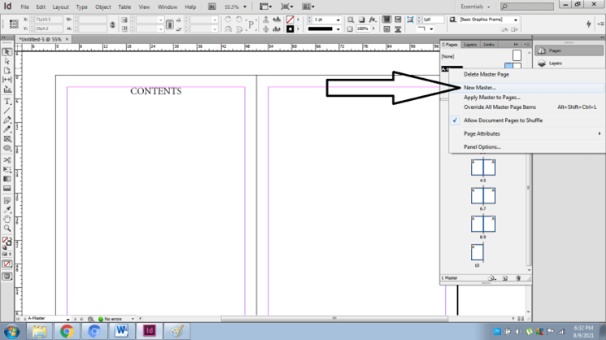
Task: Open the Object menu
Action: [103, 7]
